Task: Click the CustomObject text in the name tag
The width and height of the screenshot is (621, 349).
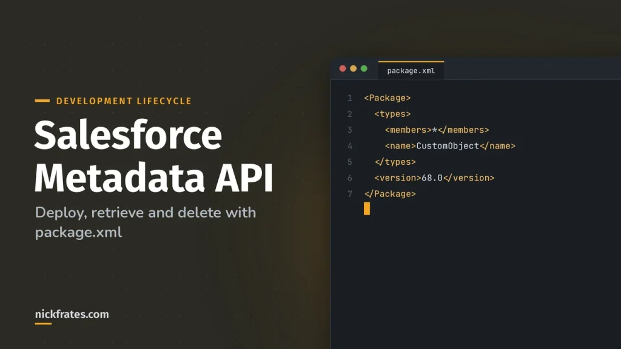Action: (x=448, y=146)
